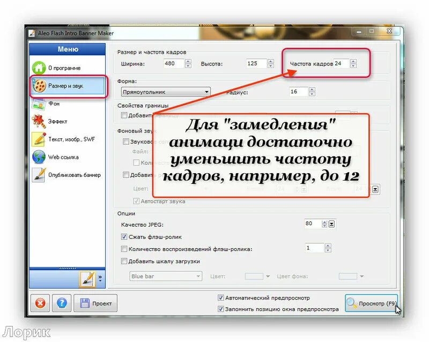The width and height of the screenshot is (429, 342).
Task: Open the Фон picture icon
Action: point(39,104)
